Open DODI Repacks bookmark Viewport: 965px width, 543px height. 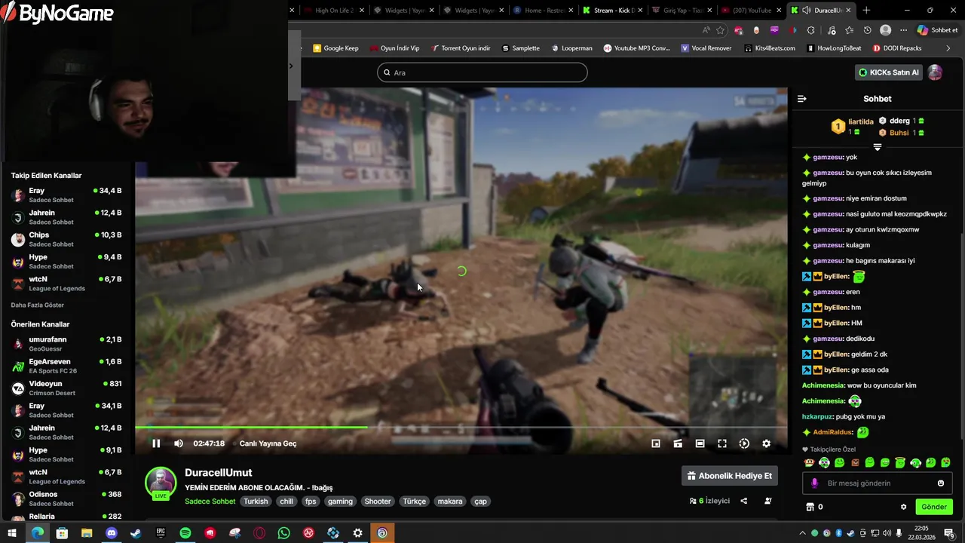(897, 48)
